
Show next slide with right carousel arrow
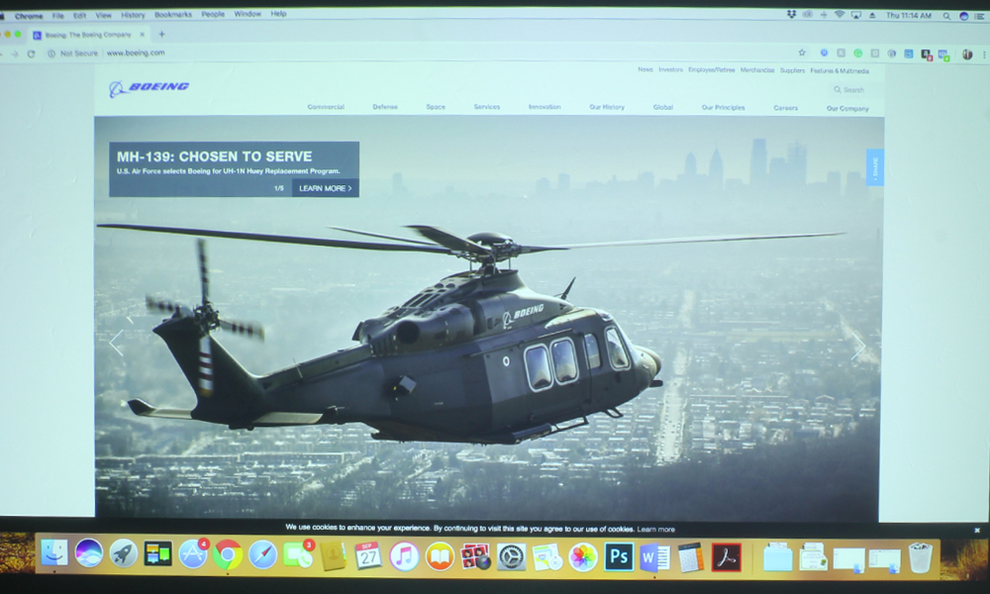click(858, 346)
